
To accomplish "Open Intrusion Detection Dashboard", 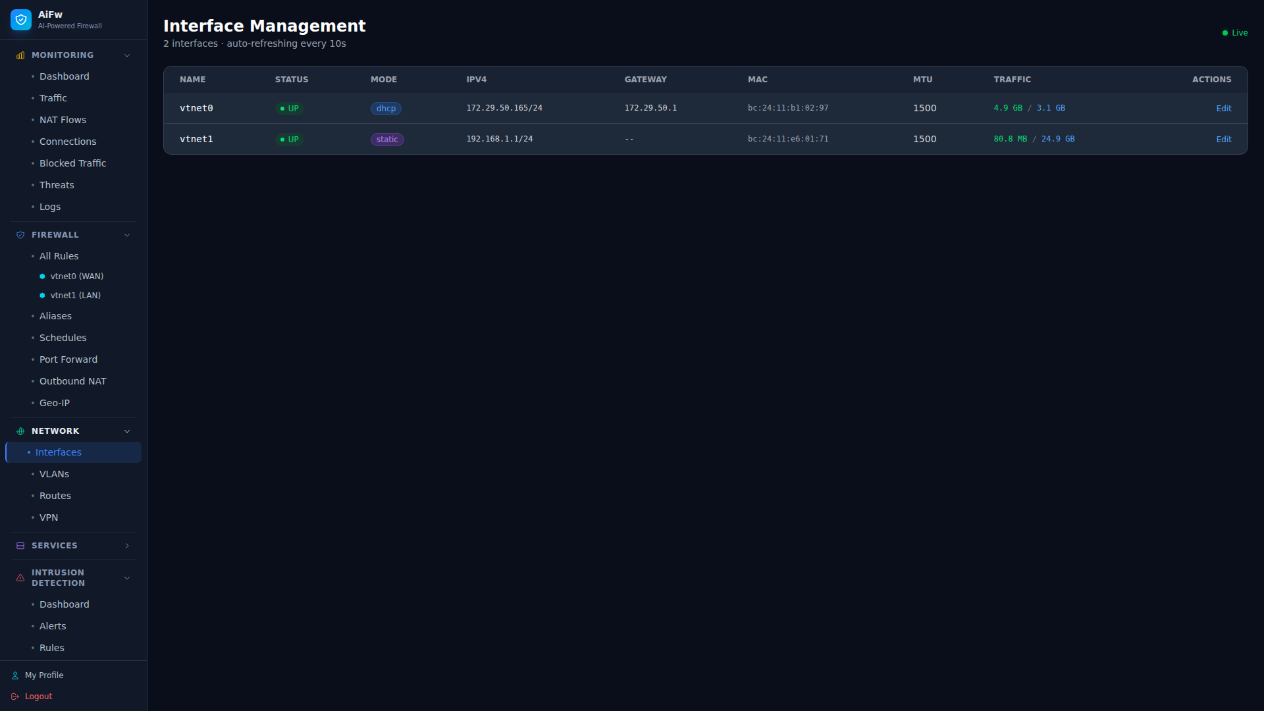I will point(73,604).
